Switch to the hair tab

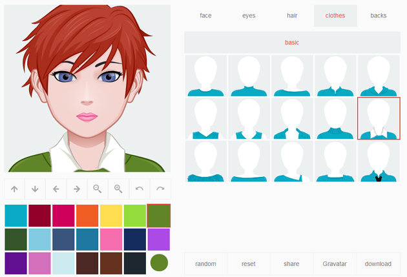coord(292,15)
